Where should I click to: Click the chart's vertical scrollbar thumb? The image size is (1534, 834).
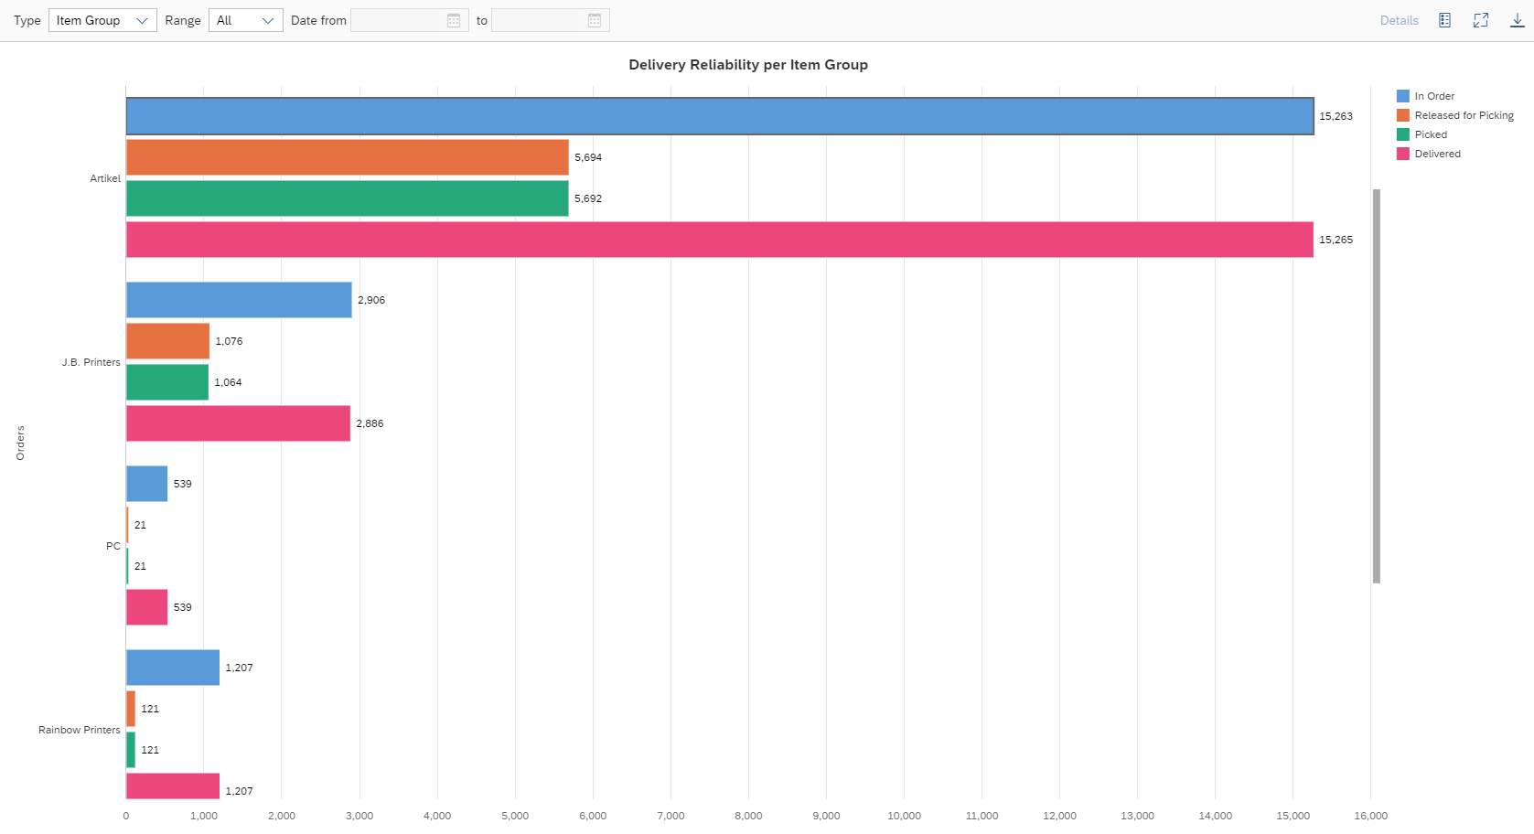1376,385
